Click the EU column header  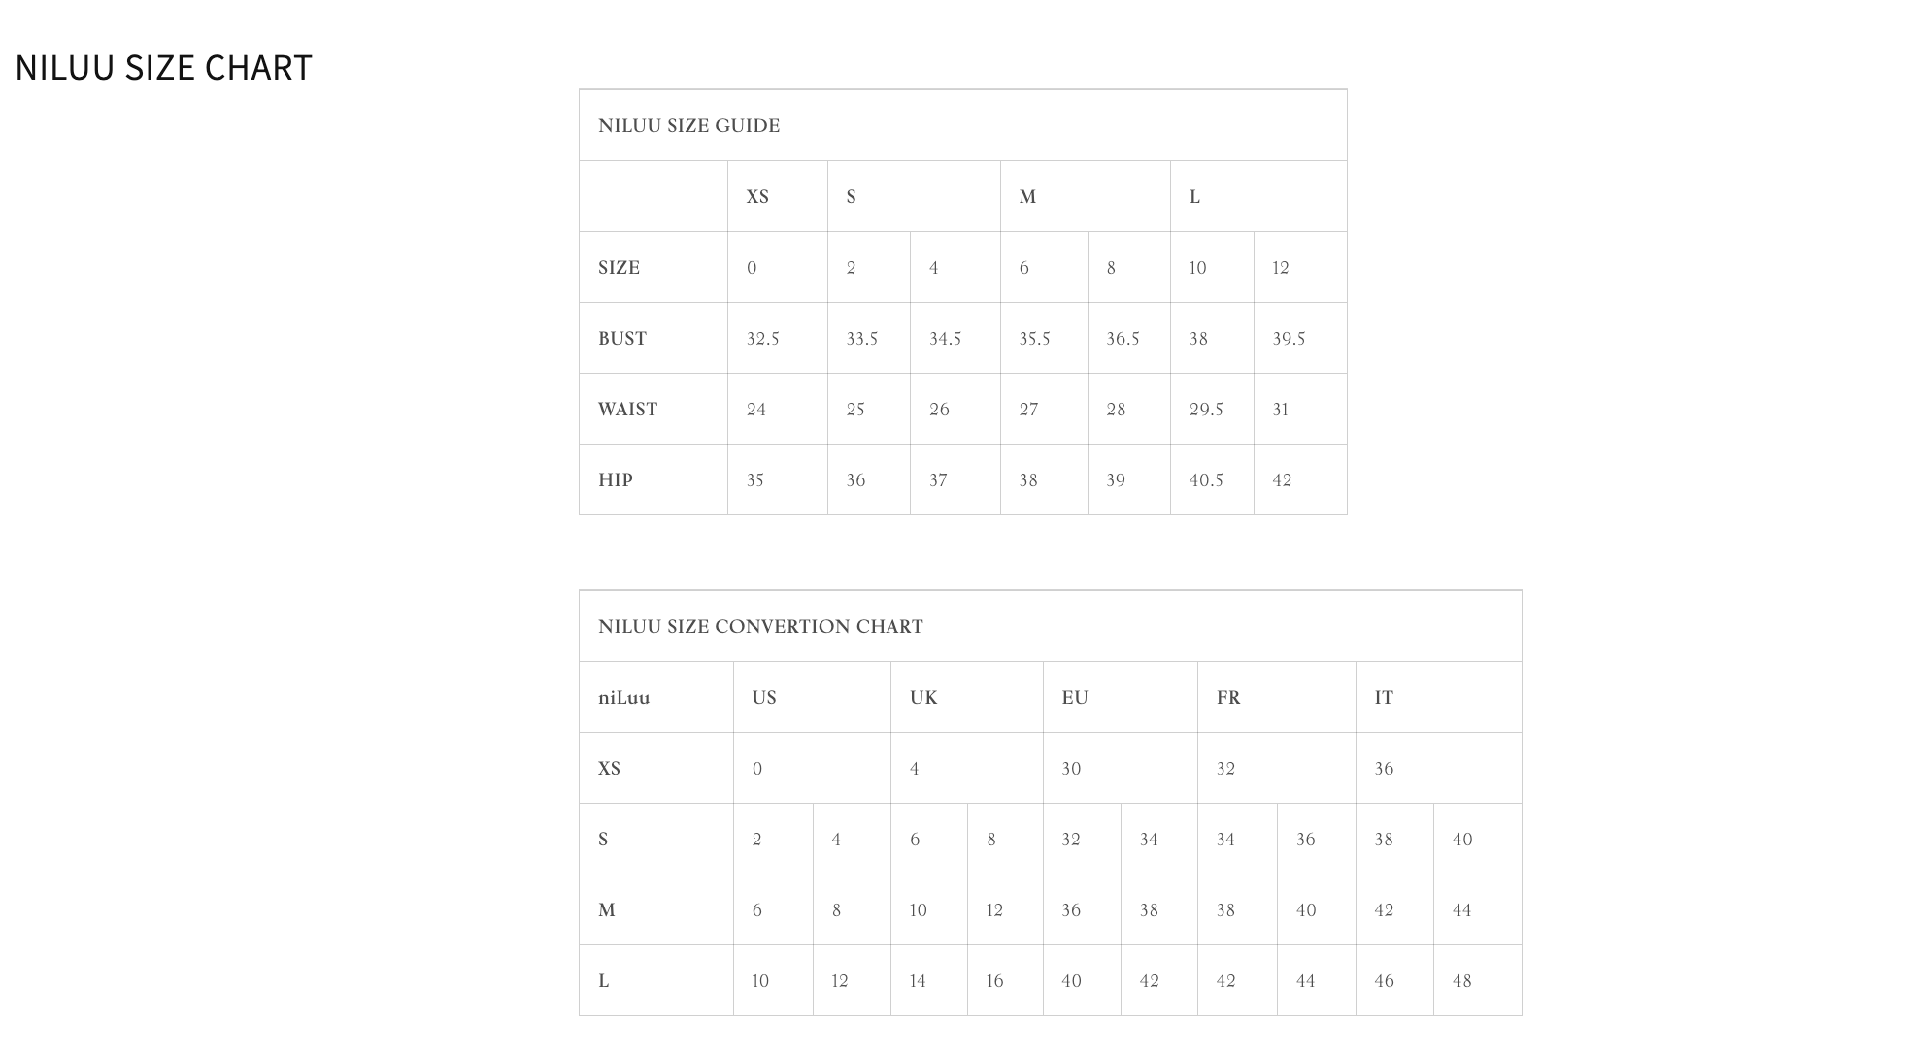1075,698
